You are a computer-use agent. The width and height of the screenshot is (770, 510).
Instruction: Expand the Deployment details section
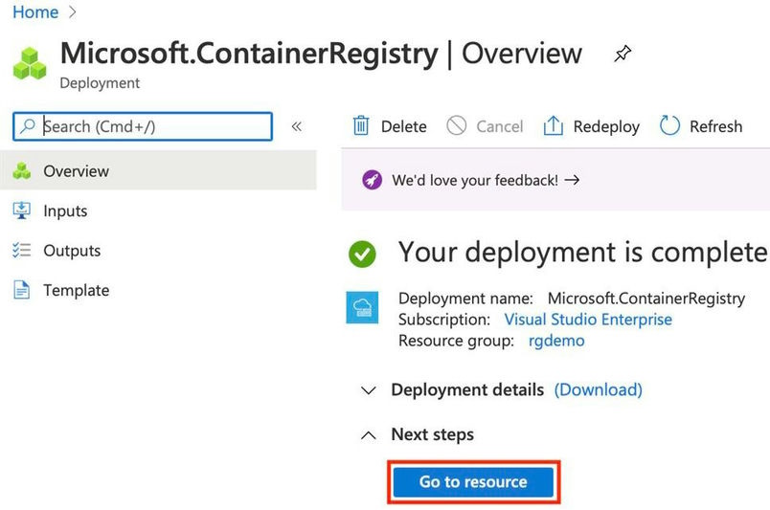click(368, 390)
